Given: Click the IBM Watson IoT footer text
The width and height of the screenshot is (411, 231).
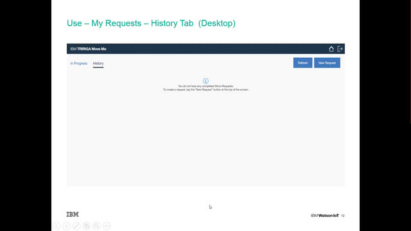Looking at the screenshot, I should coord(325,216).
